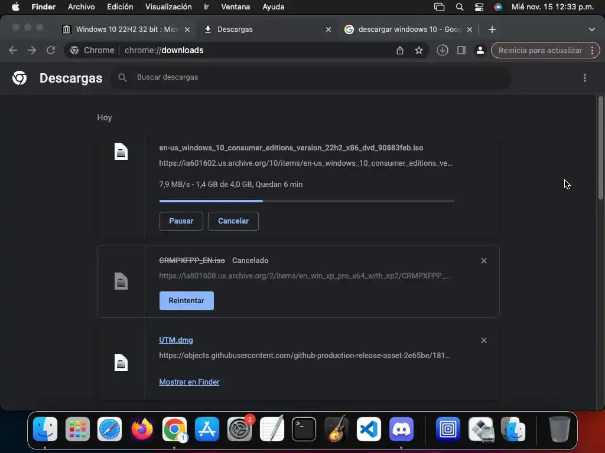The image size is (605, 453).
Task: Click Mostrar en Finder for UTM.dmg
Action: (189, 382)
